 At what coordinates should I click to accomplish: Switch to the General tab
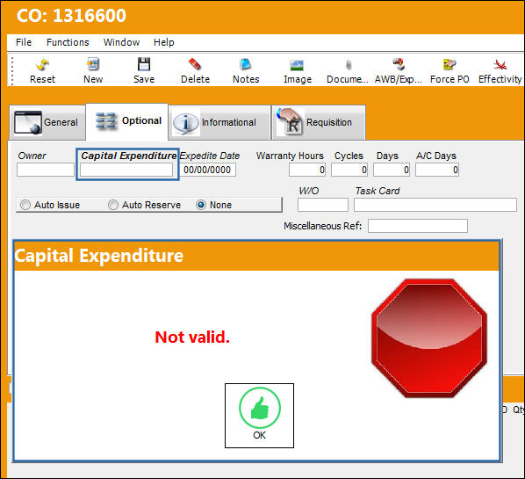[x=47, y=122]
